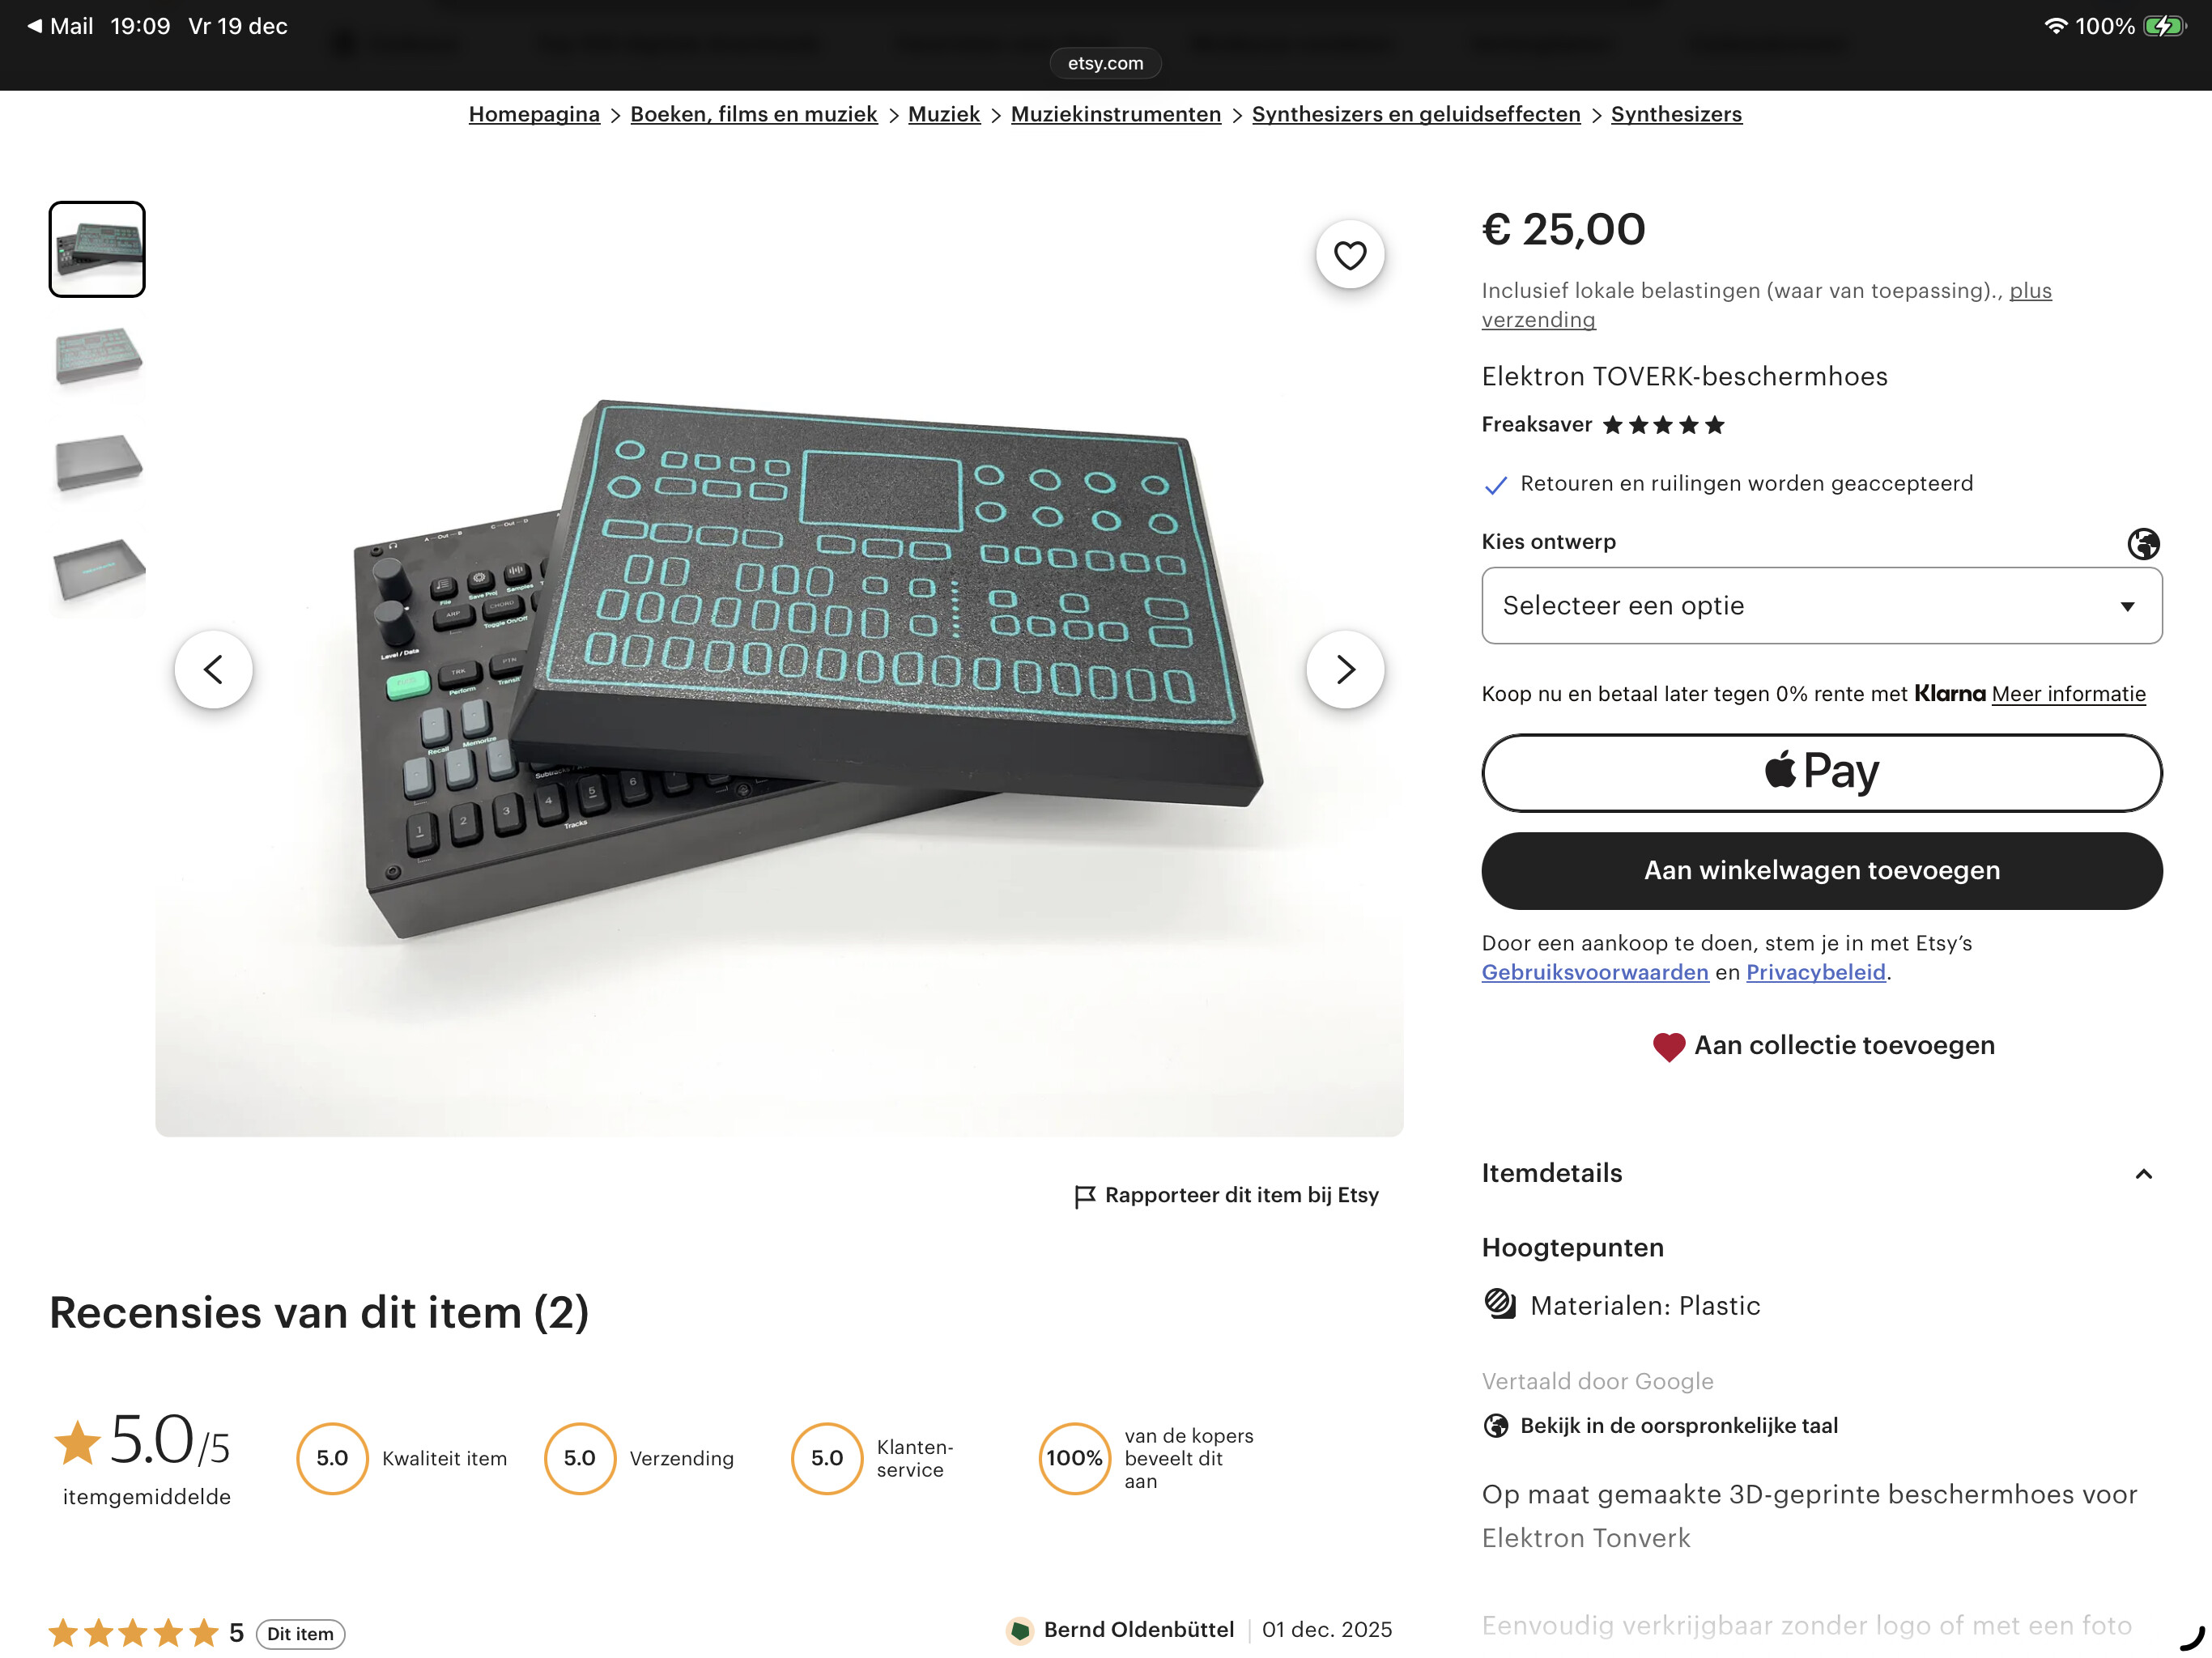This screenshot has height=1658, width=2212.
Task: Click Aan winkelwagen toevoegen button
Action: coord(1821,870)
